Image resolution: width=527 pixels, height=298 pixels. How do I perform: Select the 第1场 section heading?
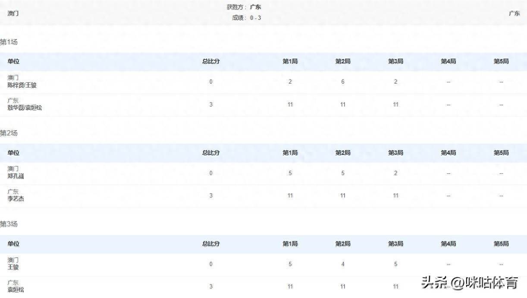(x=9, y=42)
